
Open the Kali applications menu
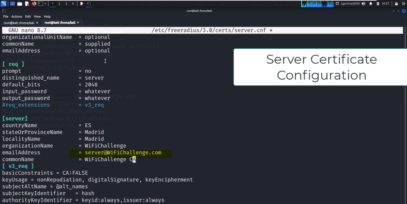pyautogui.click(x=4, y=4)
